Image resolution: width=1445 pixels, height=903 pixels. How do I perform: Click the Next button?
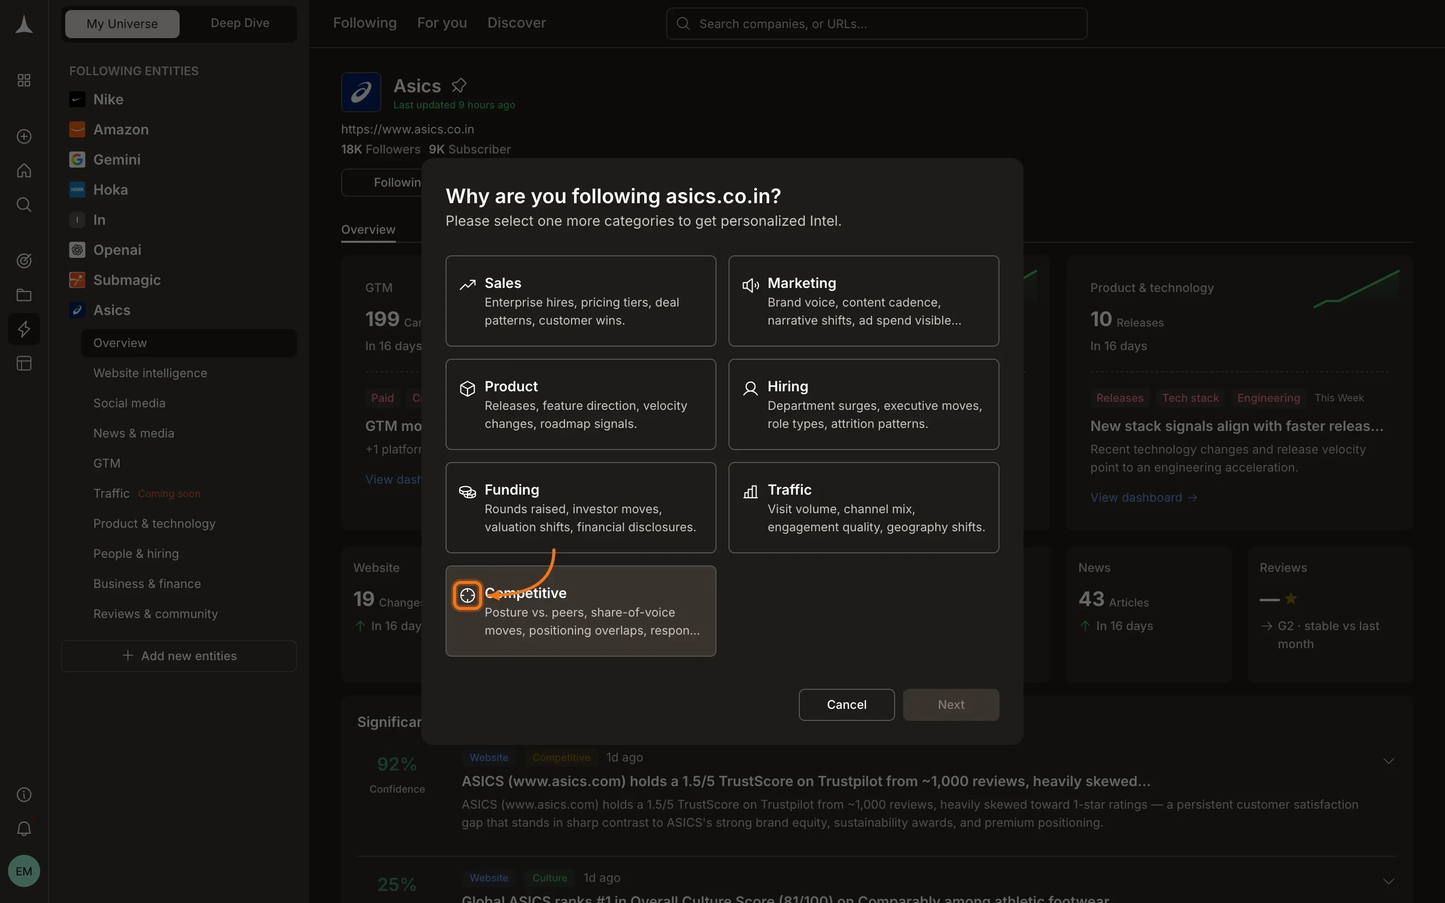pos(951,705)
